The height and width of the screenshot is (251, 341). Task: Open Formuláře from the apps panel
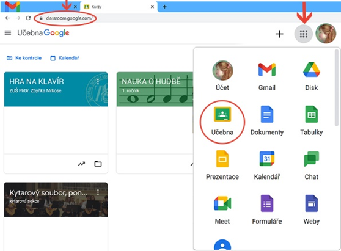267,209
